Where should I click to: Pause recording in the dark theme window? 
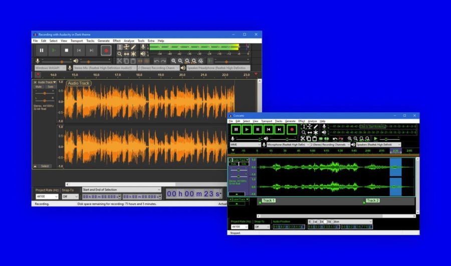click(x=42, y=50)
